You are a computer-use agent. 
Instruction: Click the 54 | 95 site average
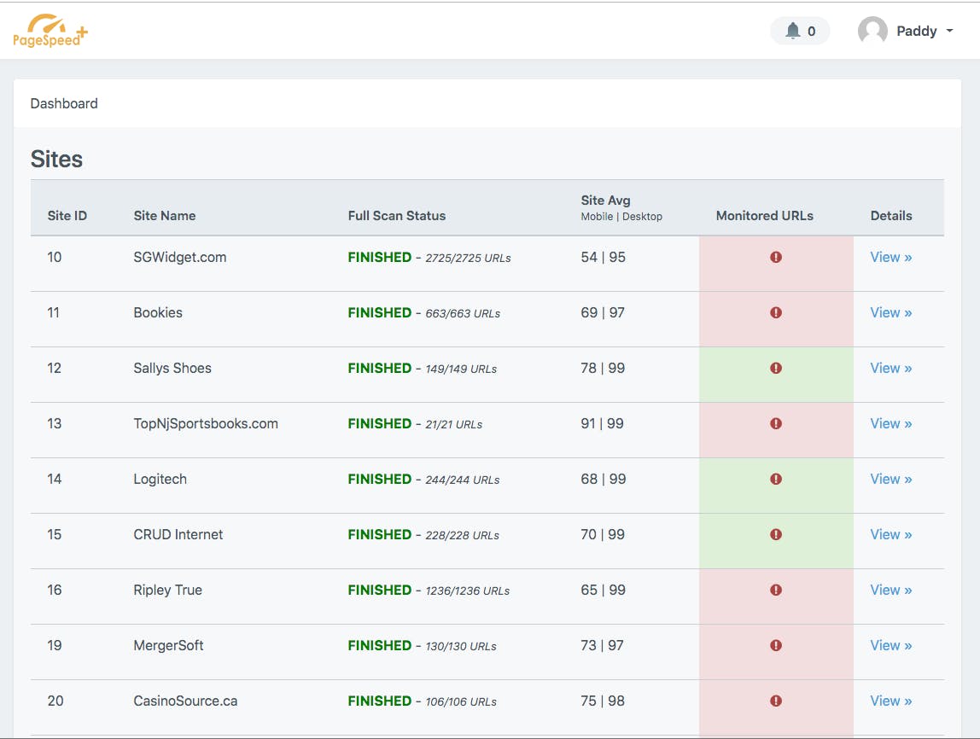click(x=604, y=258)
